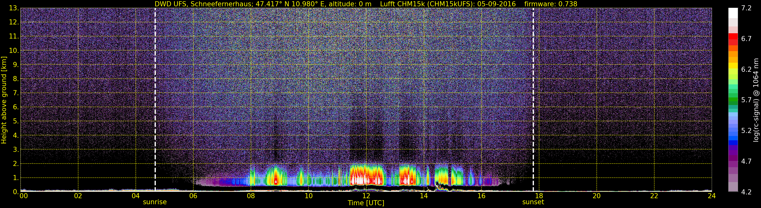Click the time axis tick label '06'
The height and width of the screenshot is (208, 761).
click(193, 196)
